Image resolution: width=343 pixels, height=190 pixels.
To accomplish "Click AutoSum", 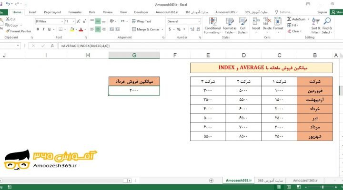I will tap(296, 19).
